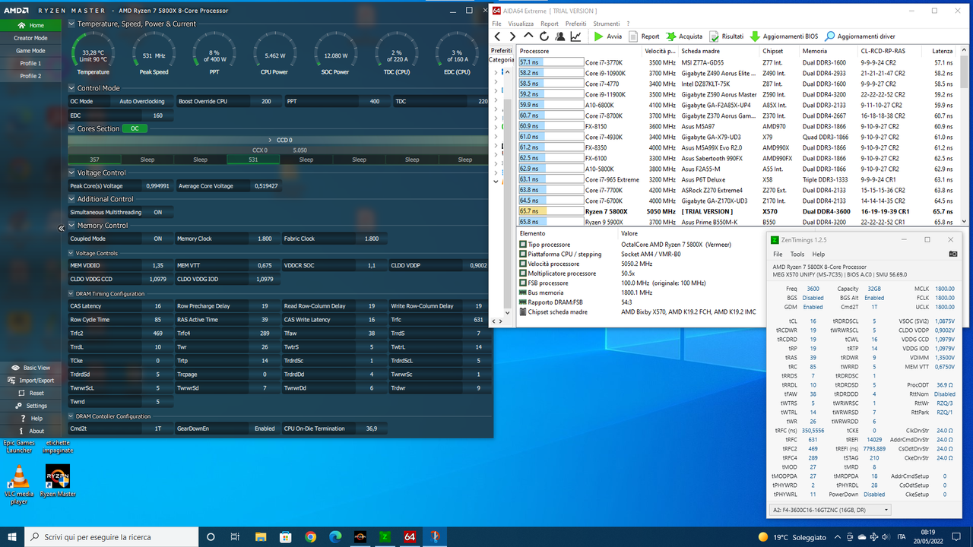Click Coupled Mode ON value
The width and height of the screenshot is (973, 547).
(157, 239)
